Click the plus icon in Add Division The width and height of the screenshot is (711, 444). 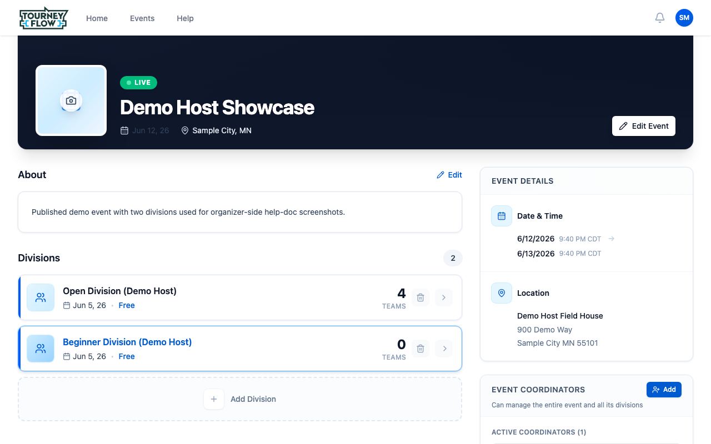click(214, 399)
